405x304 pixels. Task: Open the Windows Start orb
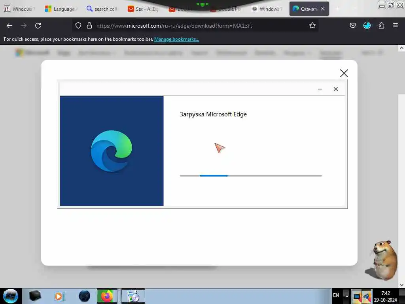[11, 296]
